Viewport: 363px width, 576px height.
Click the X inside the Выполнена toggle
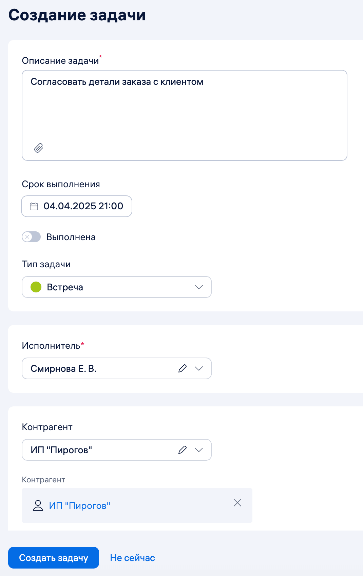[x=27, y=237]
